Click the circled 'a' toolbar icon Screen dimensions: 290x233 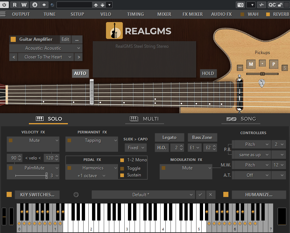click(x=35, y=5)
